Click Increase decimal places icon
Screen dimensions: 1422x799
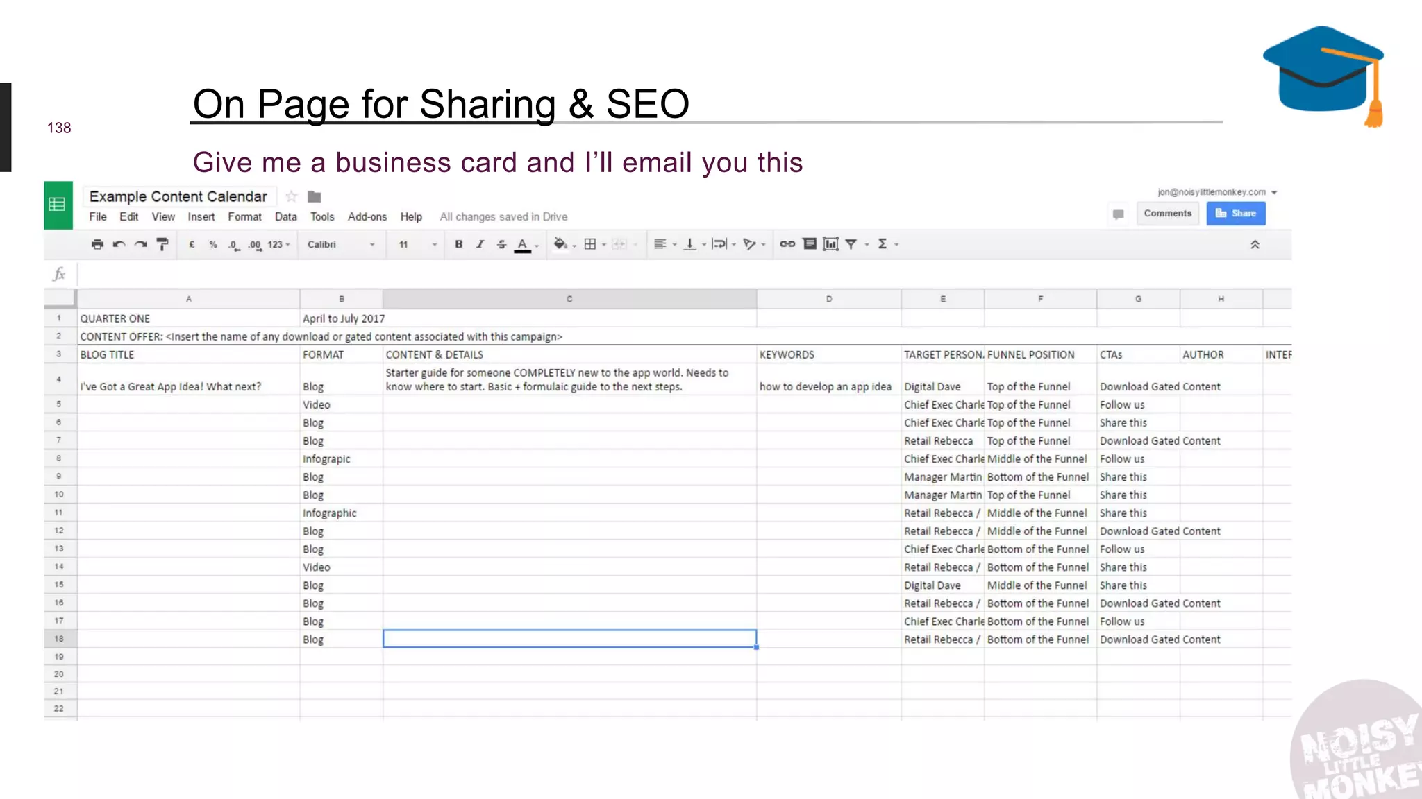255,245
